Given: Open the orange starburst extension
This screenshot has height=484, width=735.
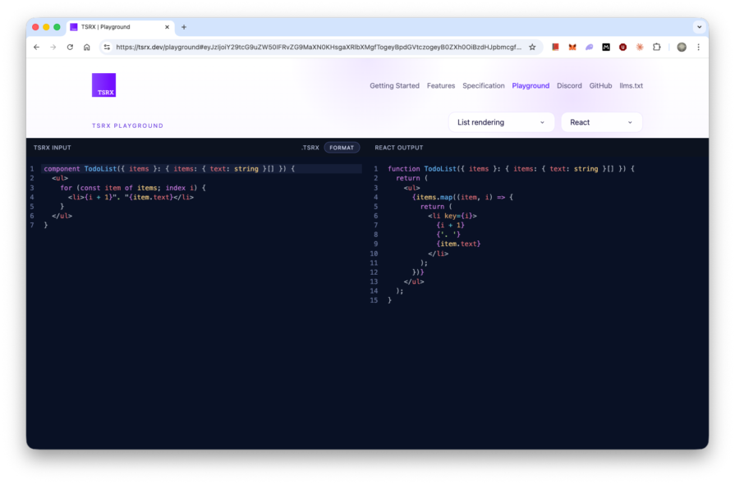Looking at the screenshot, I should click(640, 47).
